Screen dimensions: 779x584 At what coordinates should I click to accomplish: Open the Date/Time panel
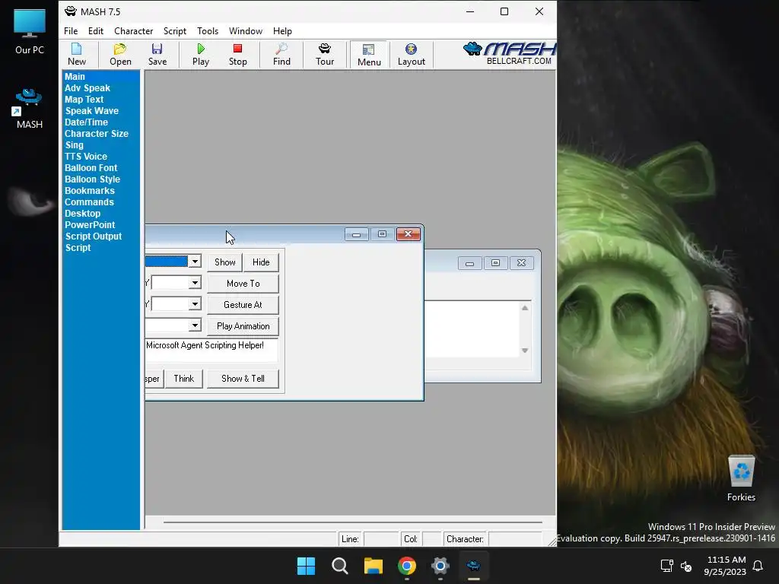pyautogui.click(x=86, y=122)
